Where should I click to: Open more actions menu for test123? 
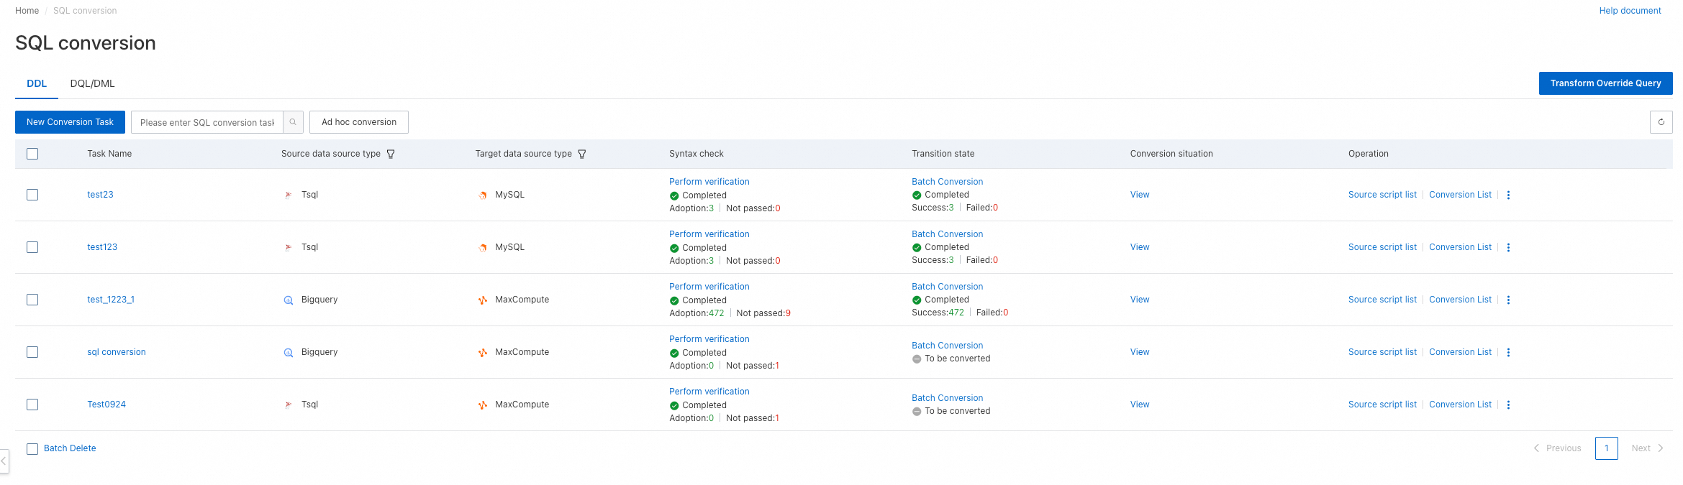(x=1508, y=247)
